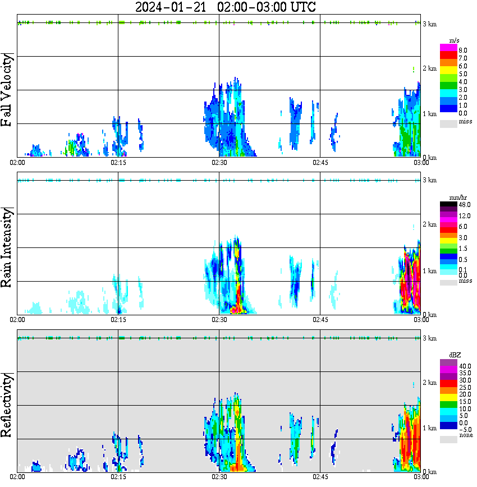Click the 3 km label of Reflectivity panel
Screen dimensions: 477x487
click(430, 338)
